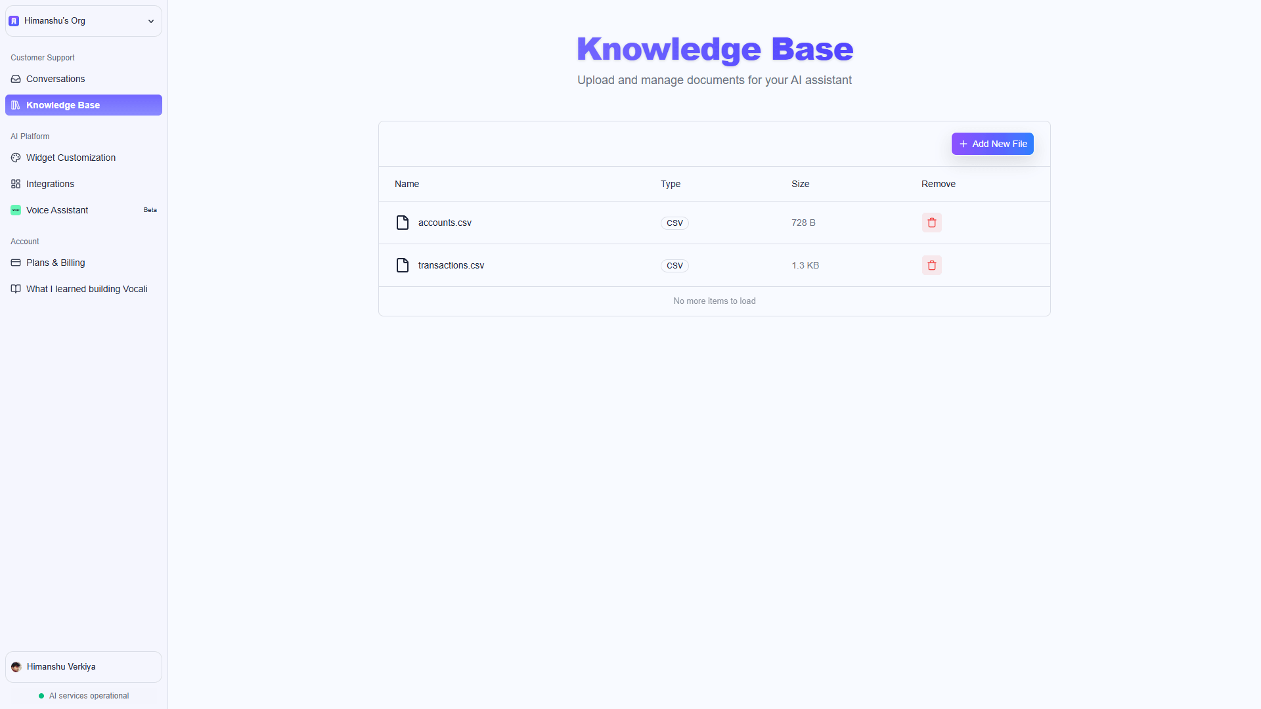
Task: Click the transactions.csv file name
Action: tap(451, 265)
